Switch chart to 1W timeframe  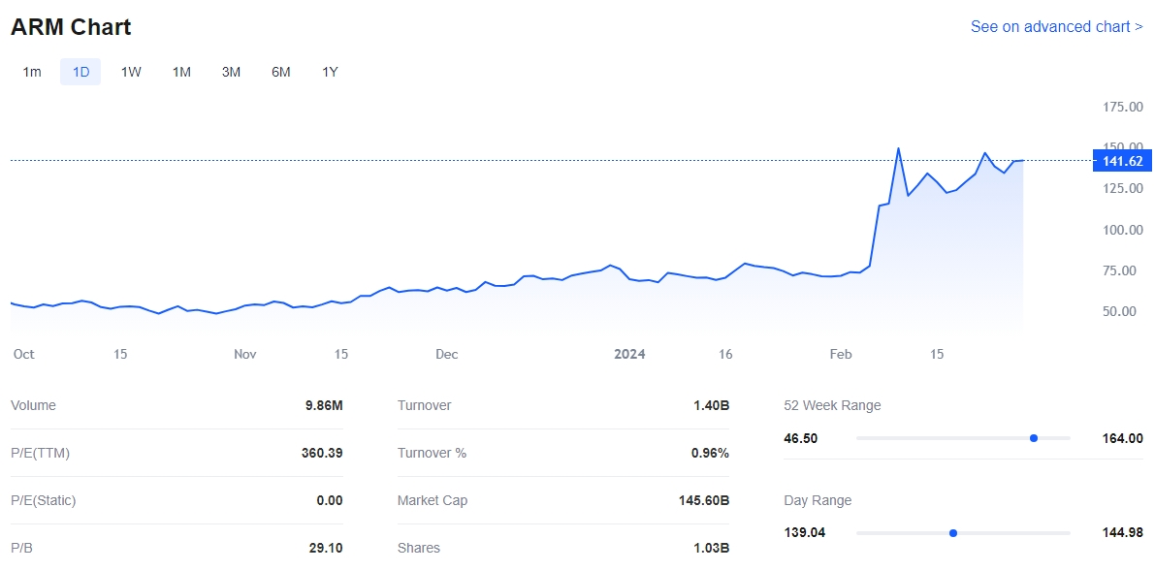click(131, 72)
